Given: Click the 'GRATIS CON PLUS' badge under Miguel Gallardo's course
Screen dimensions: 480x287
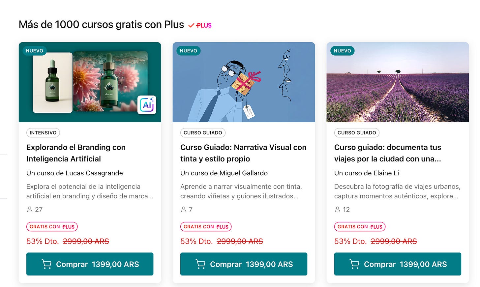Looking at the screenshot, I should (206, 227).
